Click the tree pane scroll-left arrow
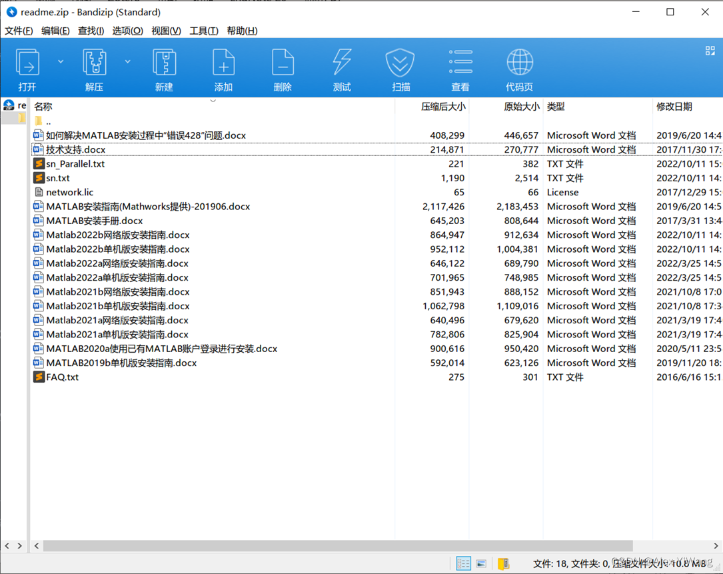 (7, 546)
